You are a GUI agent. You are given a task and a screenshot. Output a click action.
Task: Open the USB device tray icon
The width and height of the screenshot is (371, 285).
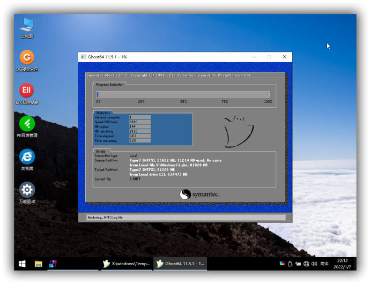pyautogui.click(x=290, y=264)
